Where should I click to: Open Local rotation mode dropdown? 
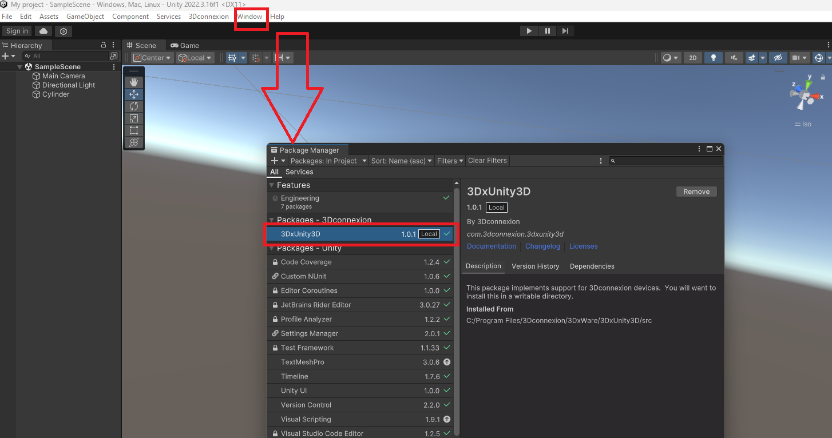pos(195,58)
